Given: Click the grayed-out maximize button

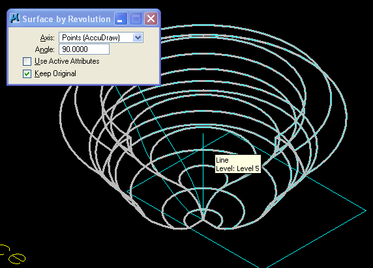Looking at the screenshot, I should 136,18.
